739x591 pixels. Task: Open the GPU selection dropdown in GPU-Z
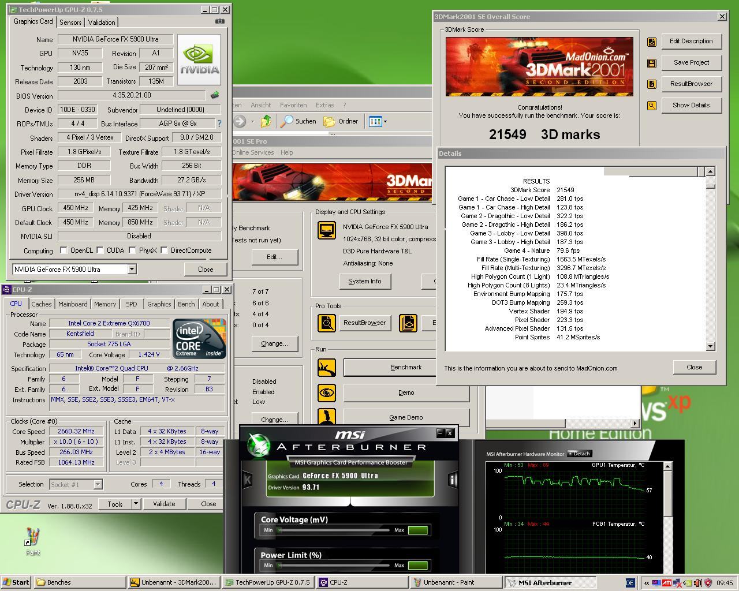pos(132,269)
